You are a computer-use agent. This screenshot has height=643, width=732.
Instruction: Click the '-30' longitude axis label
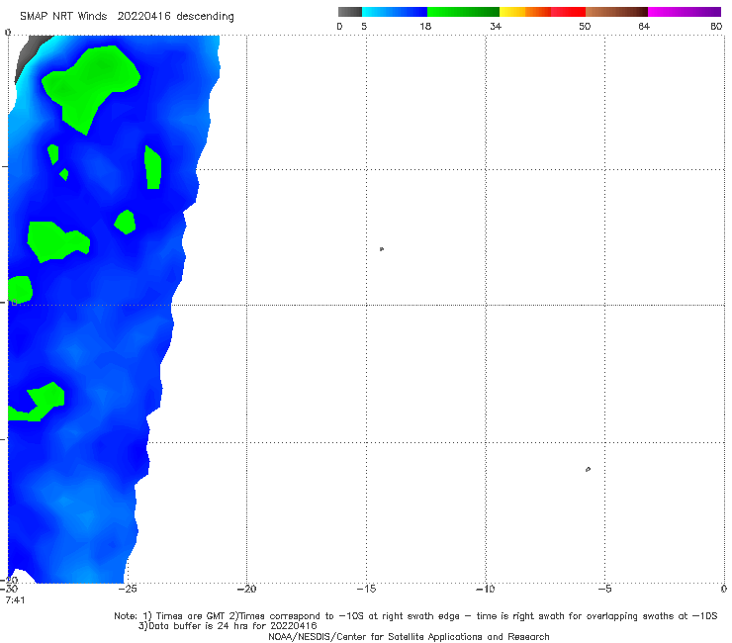click(x=9, y=590)
